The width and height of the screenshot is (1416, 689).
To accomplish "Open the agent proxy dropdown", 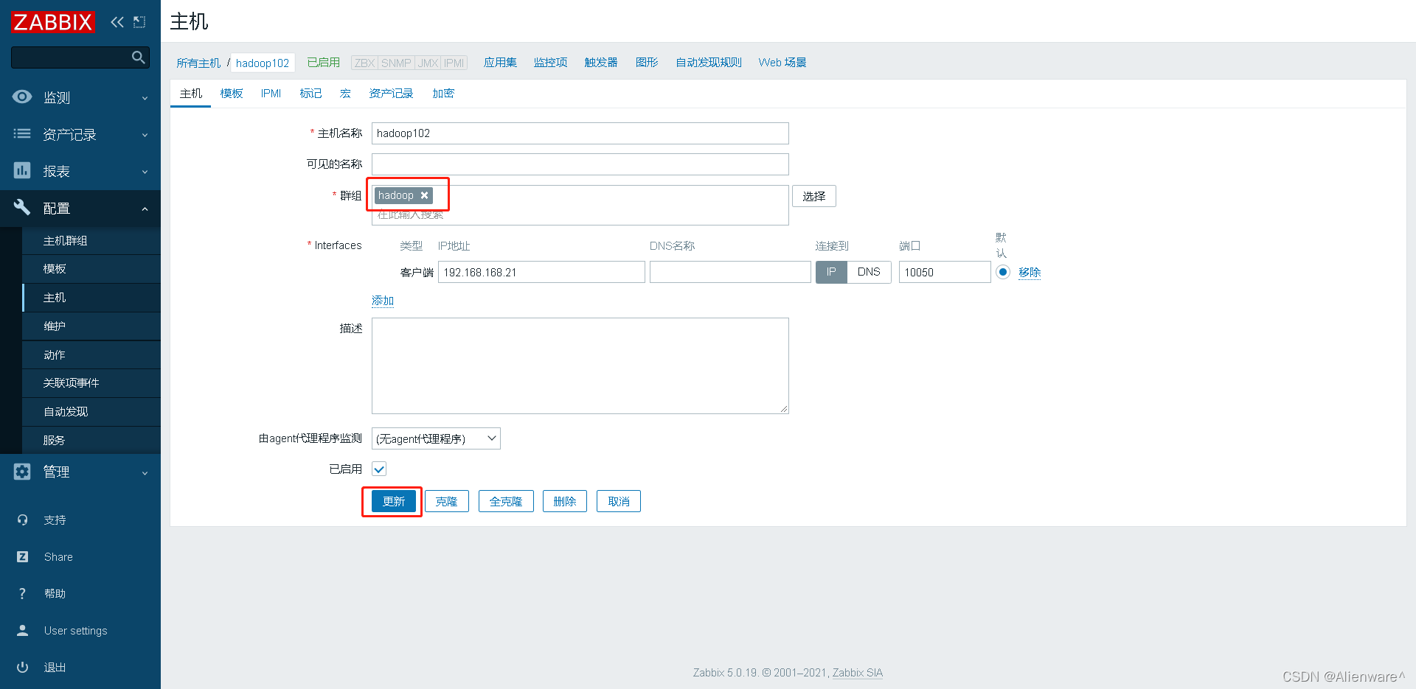I will point(436,438).
